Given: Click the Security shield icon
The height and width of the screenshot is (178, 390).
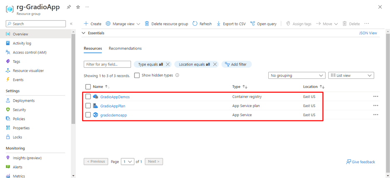Looking at the screenshot, I should point(8,110).
